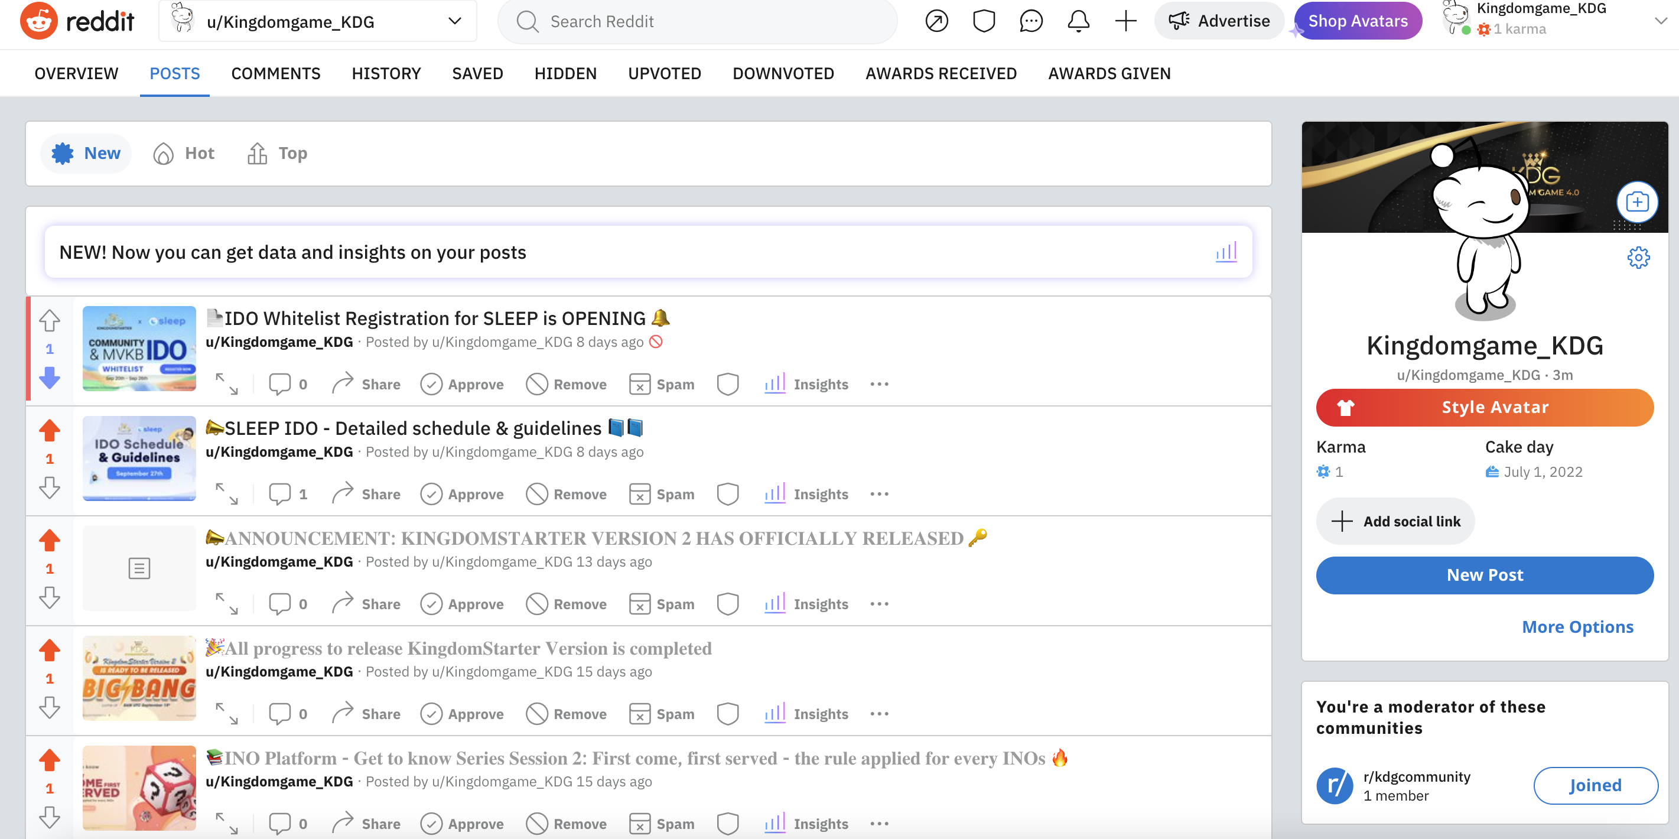Click the Joined button for r/kdgcommunity

(1595, 785)
